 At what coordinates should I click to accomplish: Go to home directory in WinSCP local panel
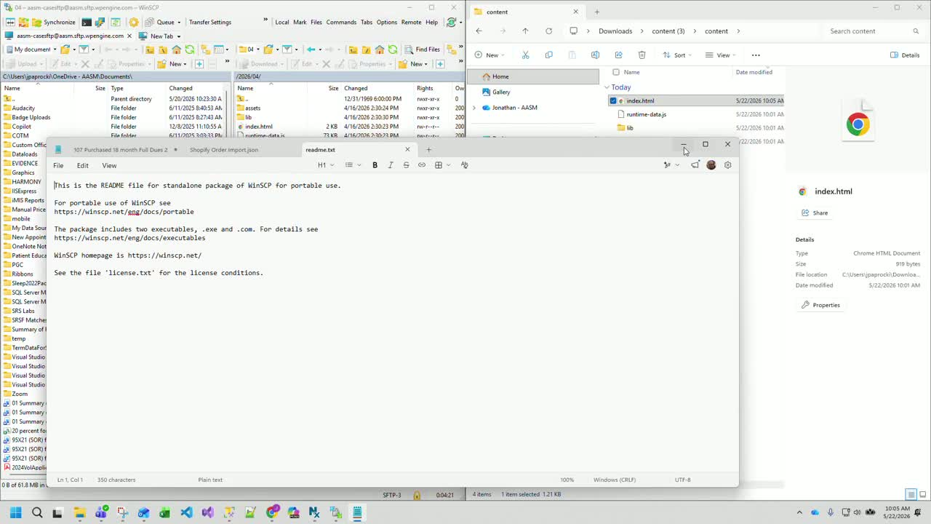176,49
